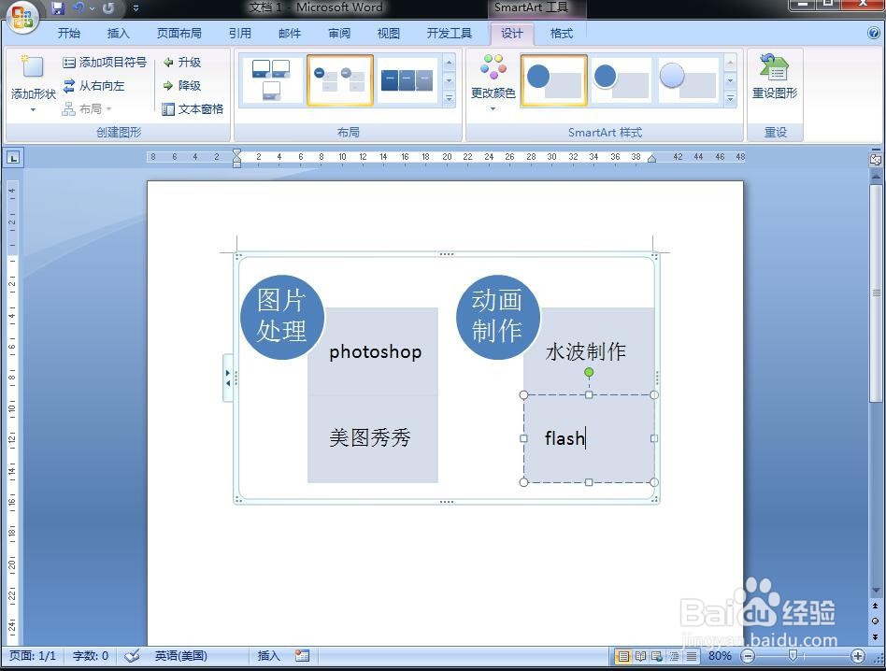Image resolution: width=886 pixels, height=671 pixels.
Task: Switch to Full Screen Reading view
Action: click(640, 656)
